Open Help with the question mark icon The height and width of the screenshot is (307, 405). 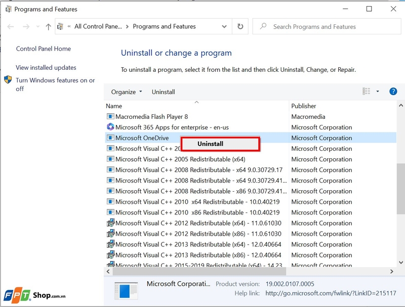(x=393, y=92)
